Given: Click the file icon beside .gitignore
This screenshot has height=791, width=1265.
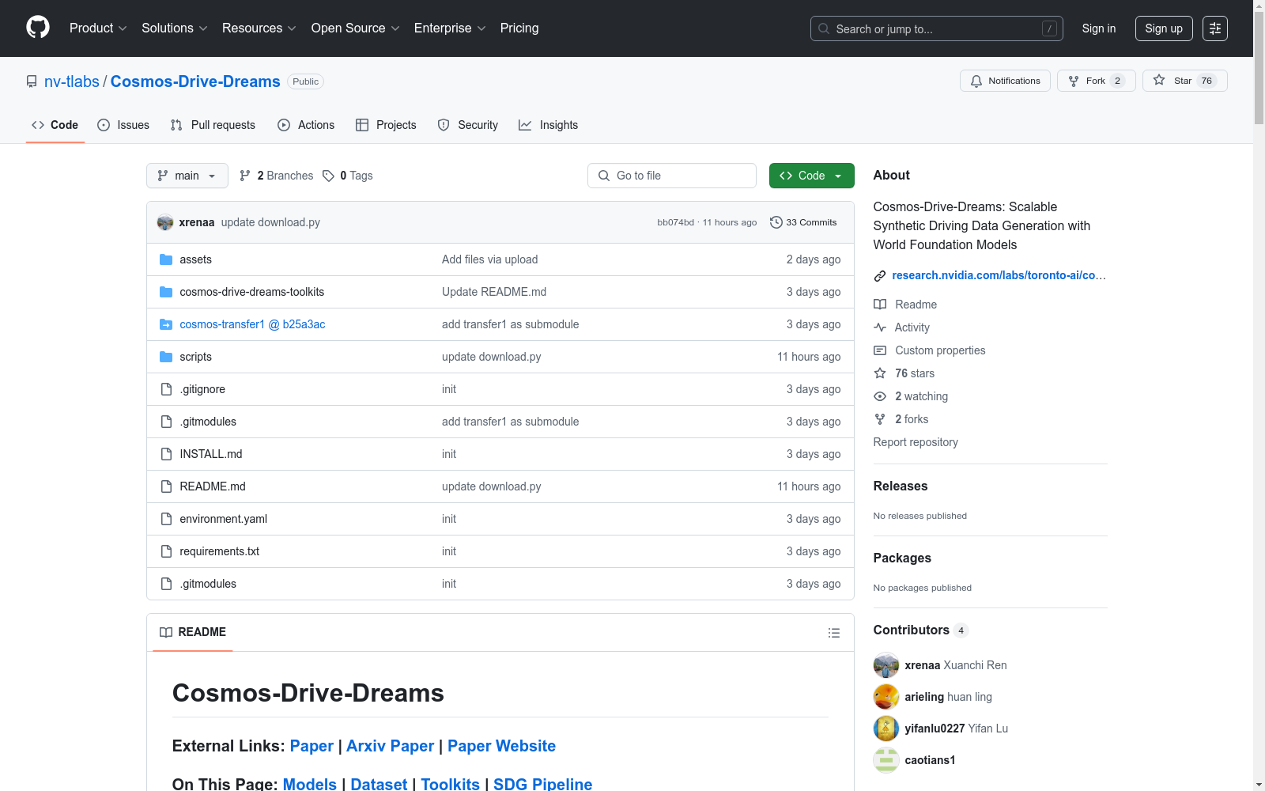Looking at the screenshot, I should (x=166, y=389).
